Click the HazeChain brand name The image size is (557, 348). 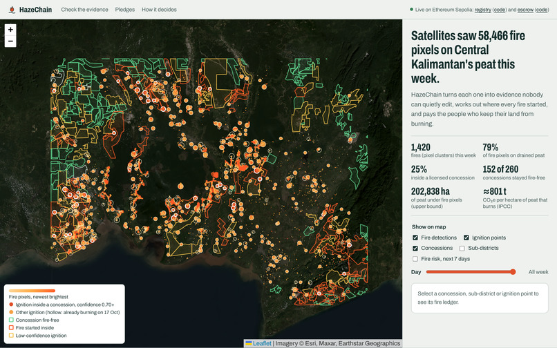pos(35,10)
